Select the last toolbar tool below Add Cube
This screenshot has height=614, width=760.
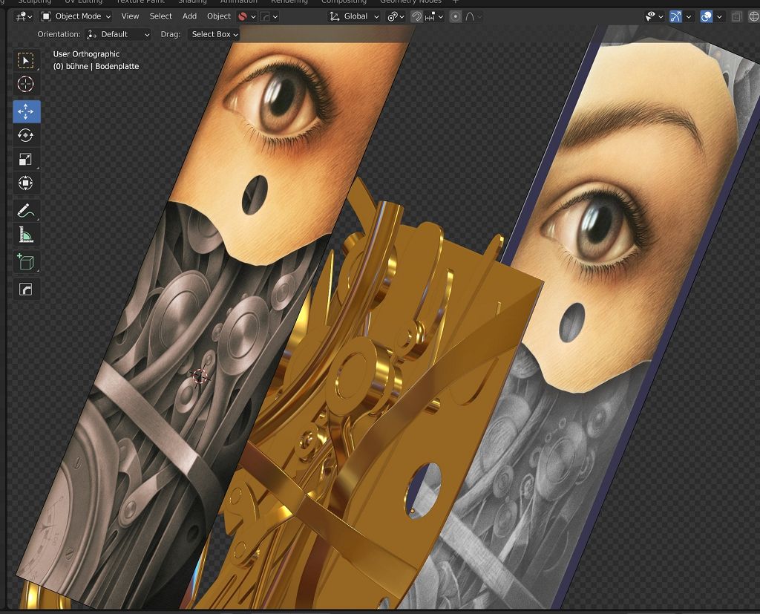coord(26,290)
